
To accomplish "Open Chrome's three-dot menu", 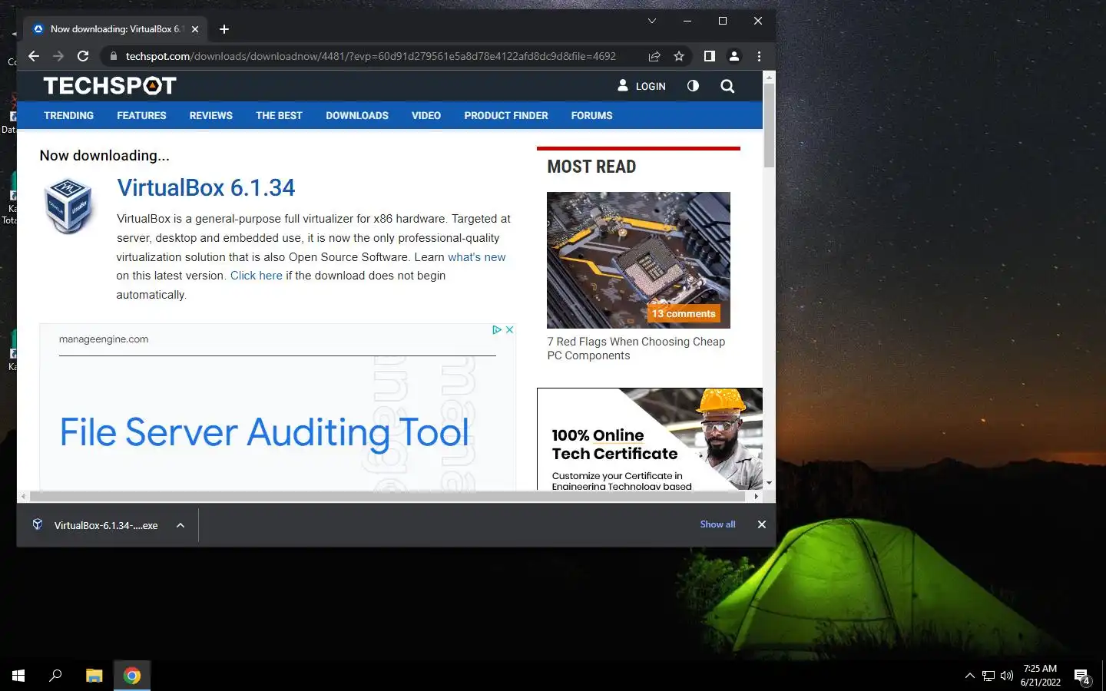I will pos(759,56).
